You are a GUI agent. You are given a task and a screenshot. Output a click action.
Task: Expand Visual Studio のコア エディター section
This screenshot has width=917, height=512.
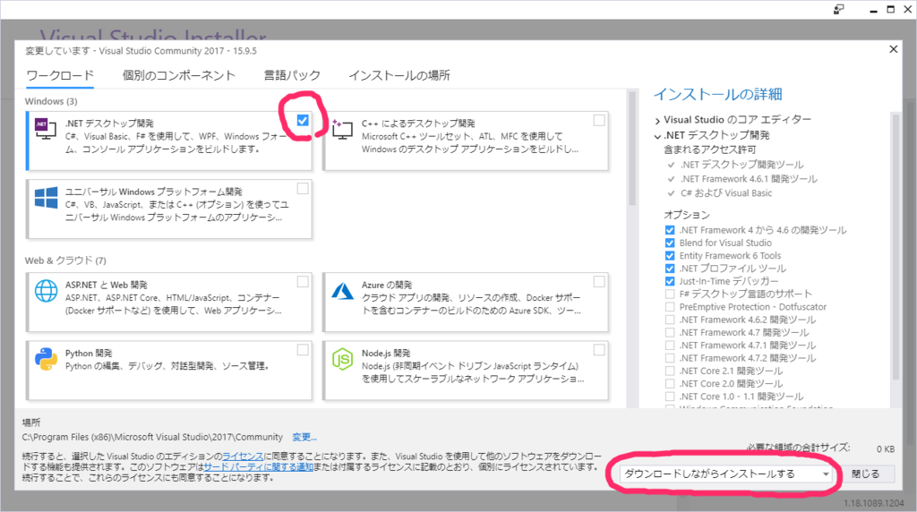pos(657,121)
